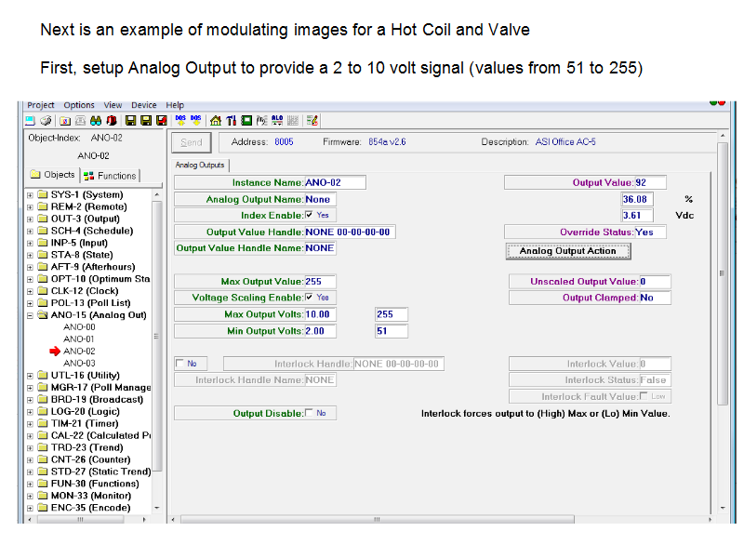744x558 pixels.
Task: Click the binoculars search icon
Action: point(96,121)
